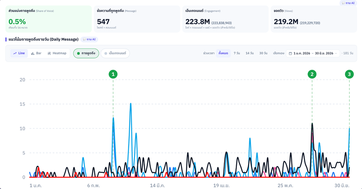Viewport: 362px width, 189px height.
Task: Toggle the เอ็นเกจเมนต์ metric pill
Action: 115,53
